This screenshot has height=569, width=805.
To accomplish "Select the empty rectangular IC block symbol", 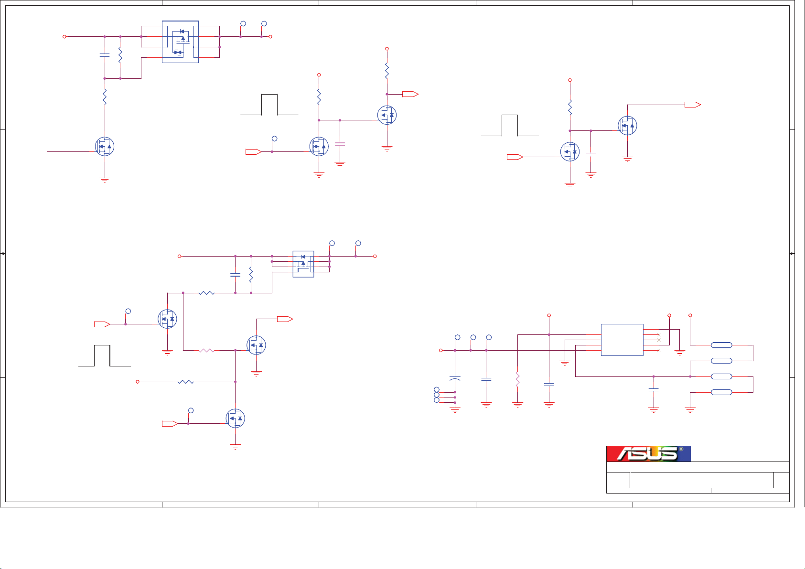I will tap(622, 340).
